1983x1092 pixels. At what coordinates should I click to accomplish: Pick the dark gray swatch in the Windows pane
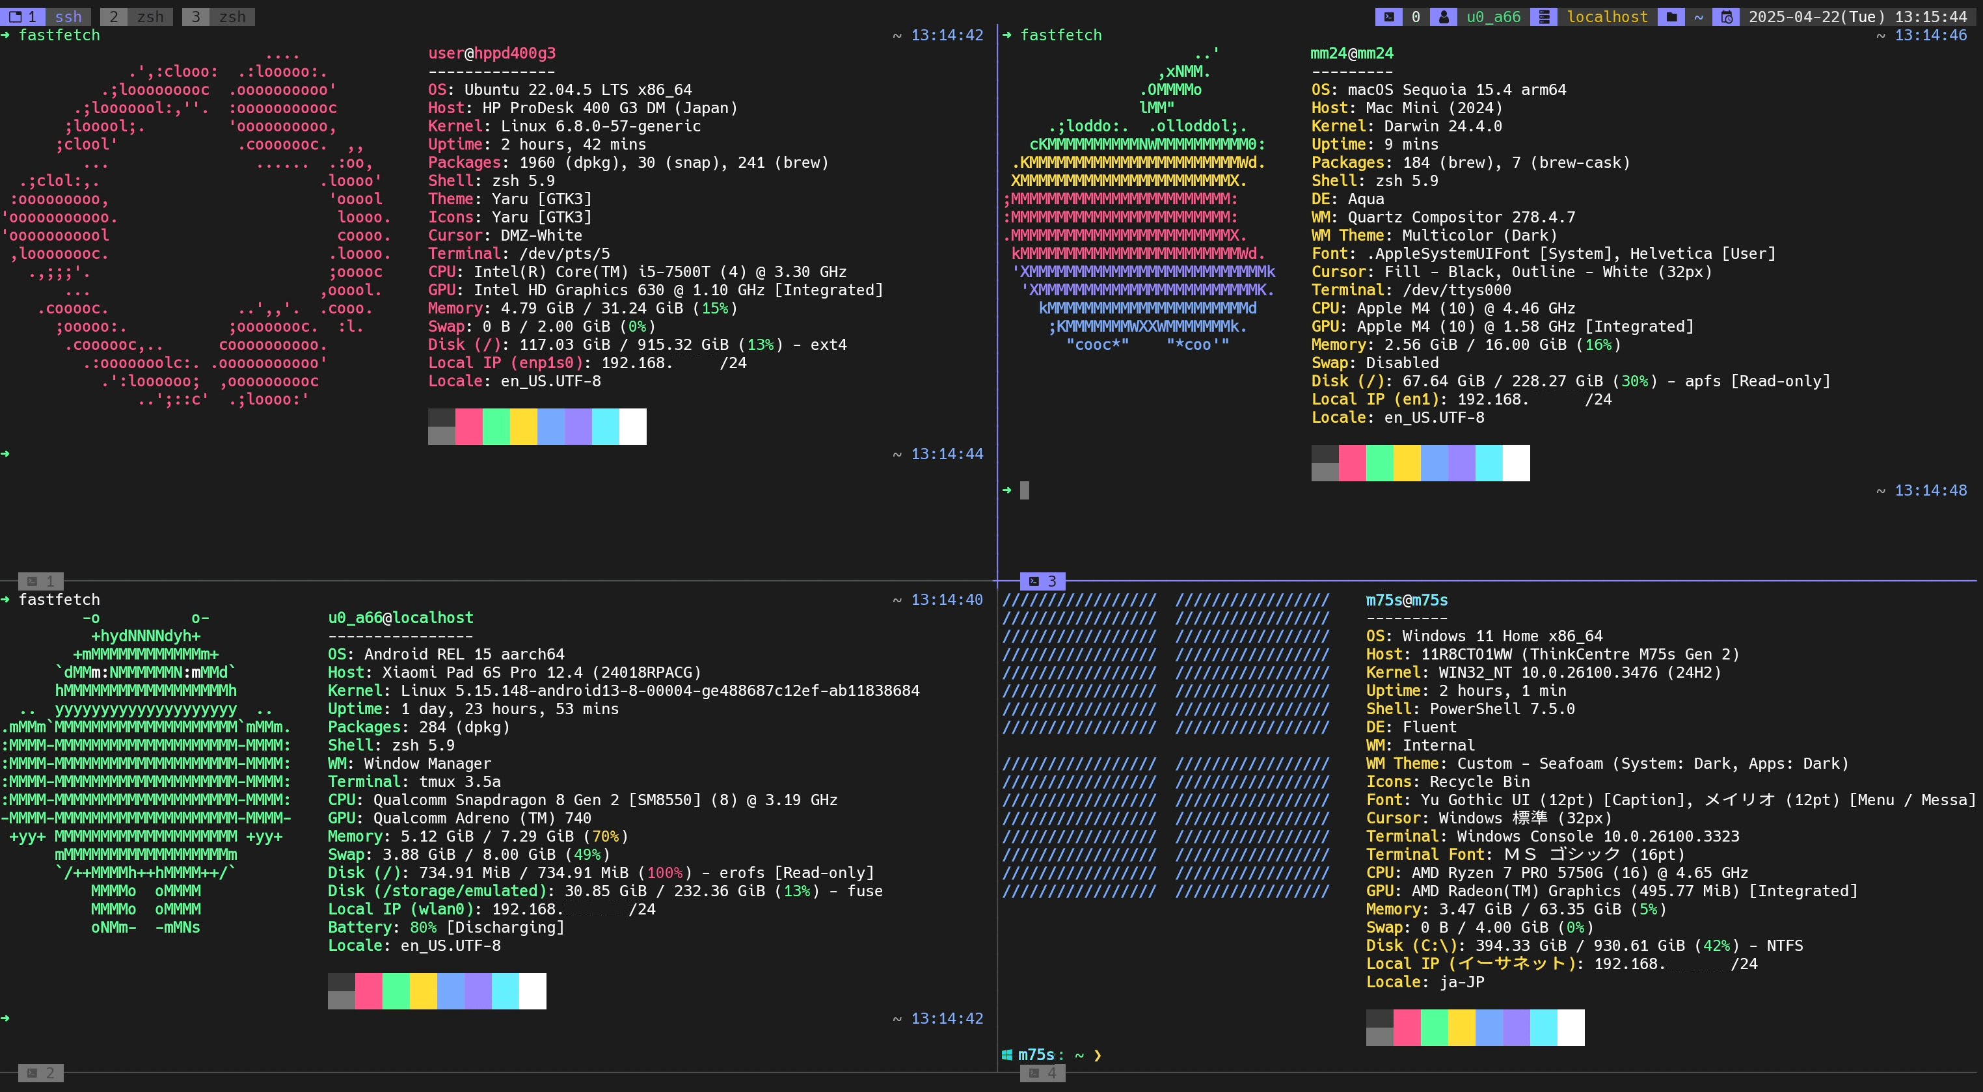coord(1379,1018)
